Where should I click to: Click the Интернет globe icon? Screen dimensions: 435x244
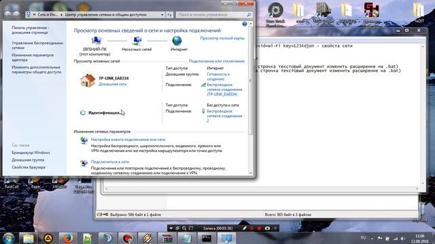(177, 41)
